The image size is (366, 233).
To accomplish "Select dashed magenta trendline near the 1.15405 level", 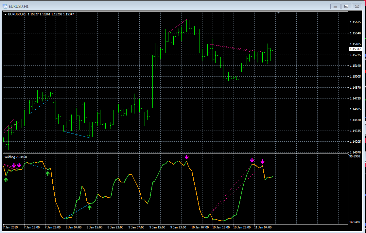I will pos(237,48).
